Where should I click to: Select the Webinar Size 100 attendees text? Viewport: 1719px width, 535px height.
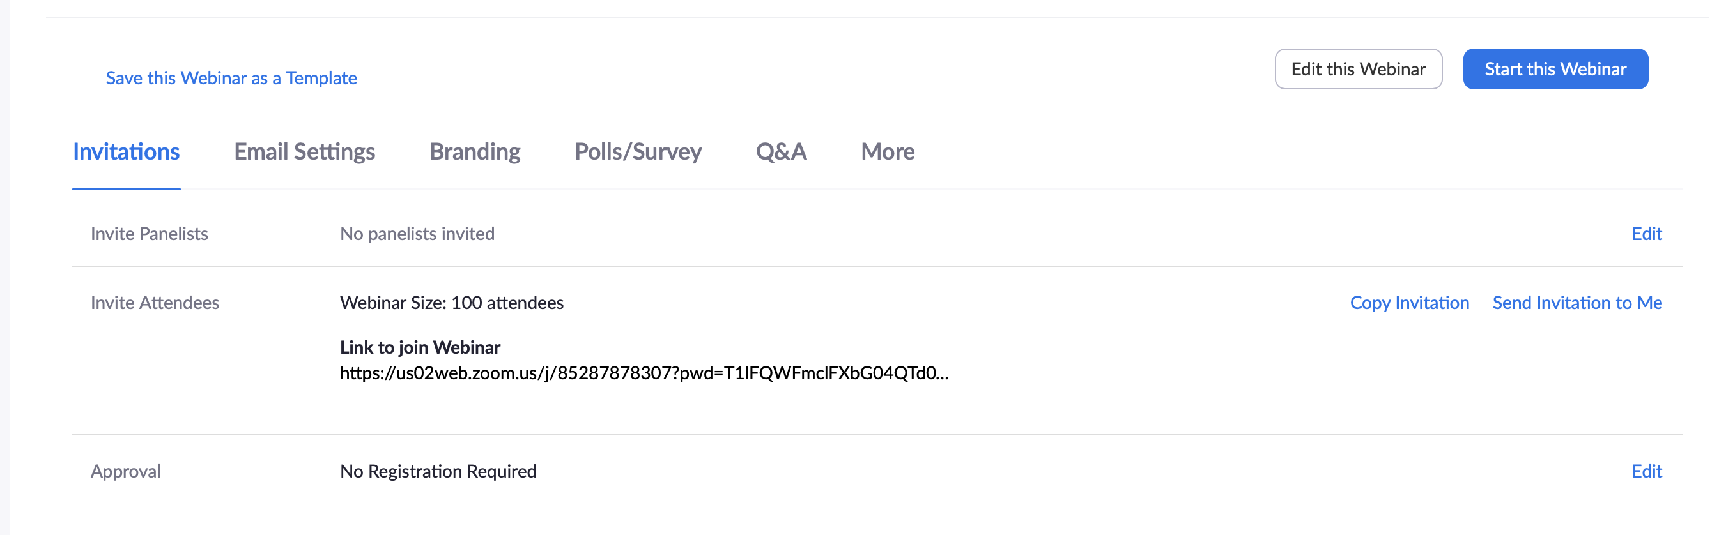[452, 303]
